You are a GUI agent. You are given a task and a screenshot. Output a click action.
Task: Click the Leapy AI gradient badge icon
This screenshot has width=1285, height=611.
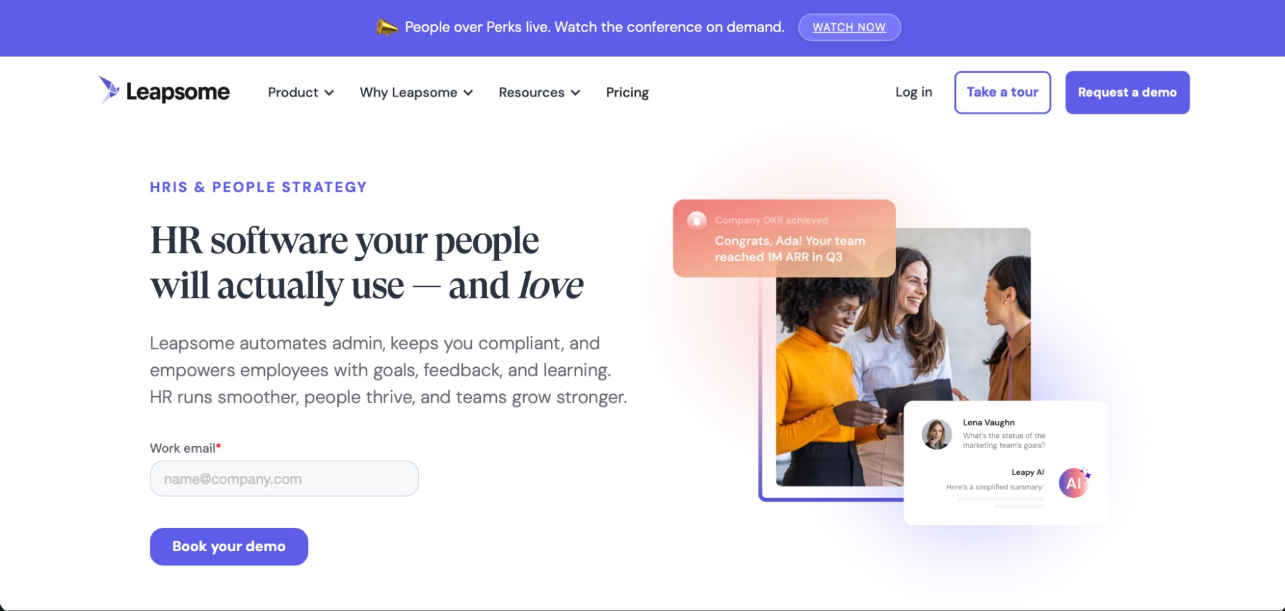pyautogui.click(x=1074, y=483)
